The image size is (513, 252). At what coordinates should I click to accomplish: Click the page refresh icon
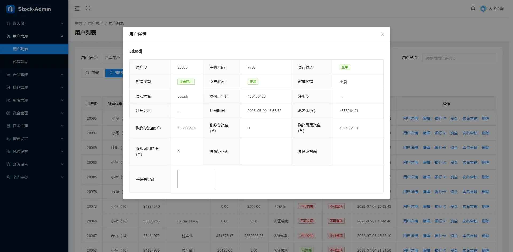tap(88, 8)
